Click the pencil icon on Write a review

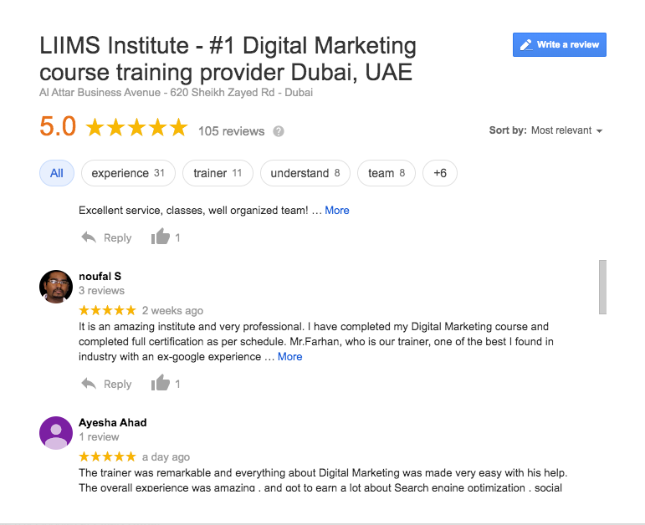tap(525, 45)
